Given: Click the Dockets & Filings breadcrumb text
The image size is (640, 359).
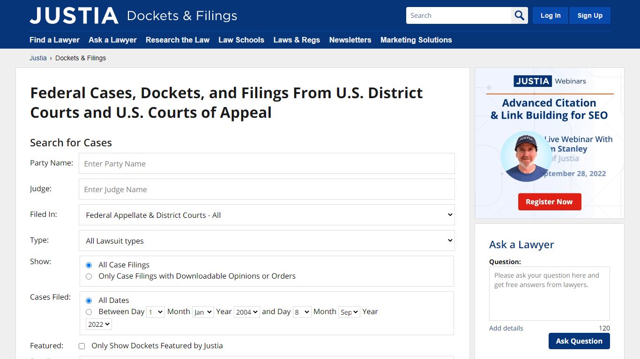Looking at the screenshot, I should [81, 58].
